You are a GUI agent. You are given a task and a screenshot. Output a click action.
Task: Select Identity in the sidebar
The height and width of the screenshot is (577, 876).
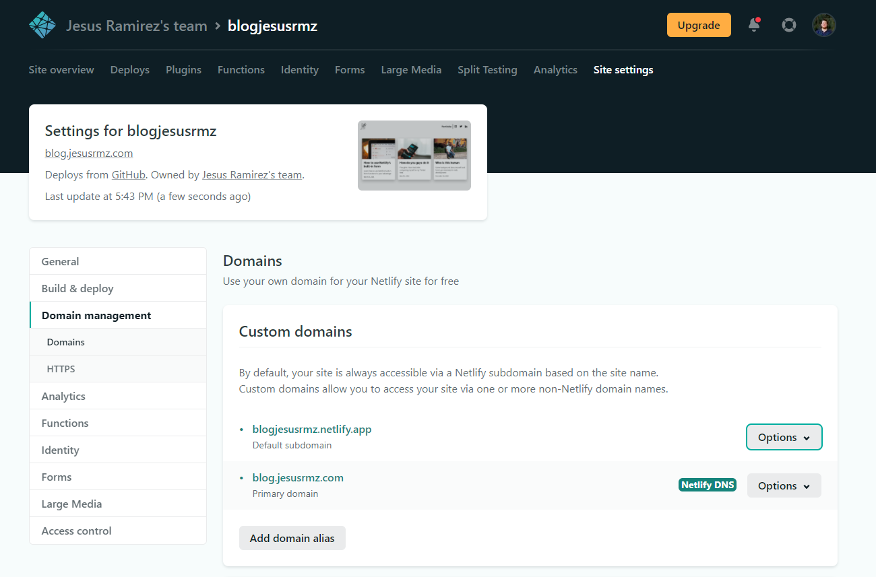(118, 450)
